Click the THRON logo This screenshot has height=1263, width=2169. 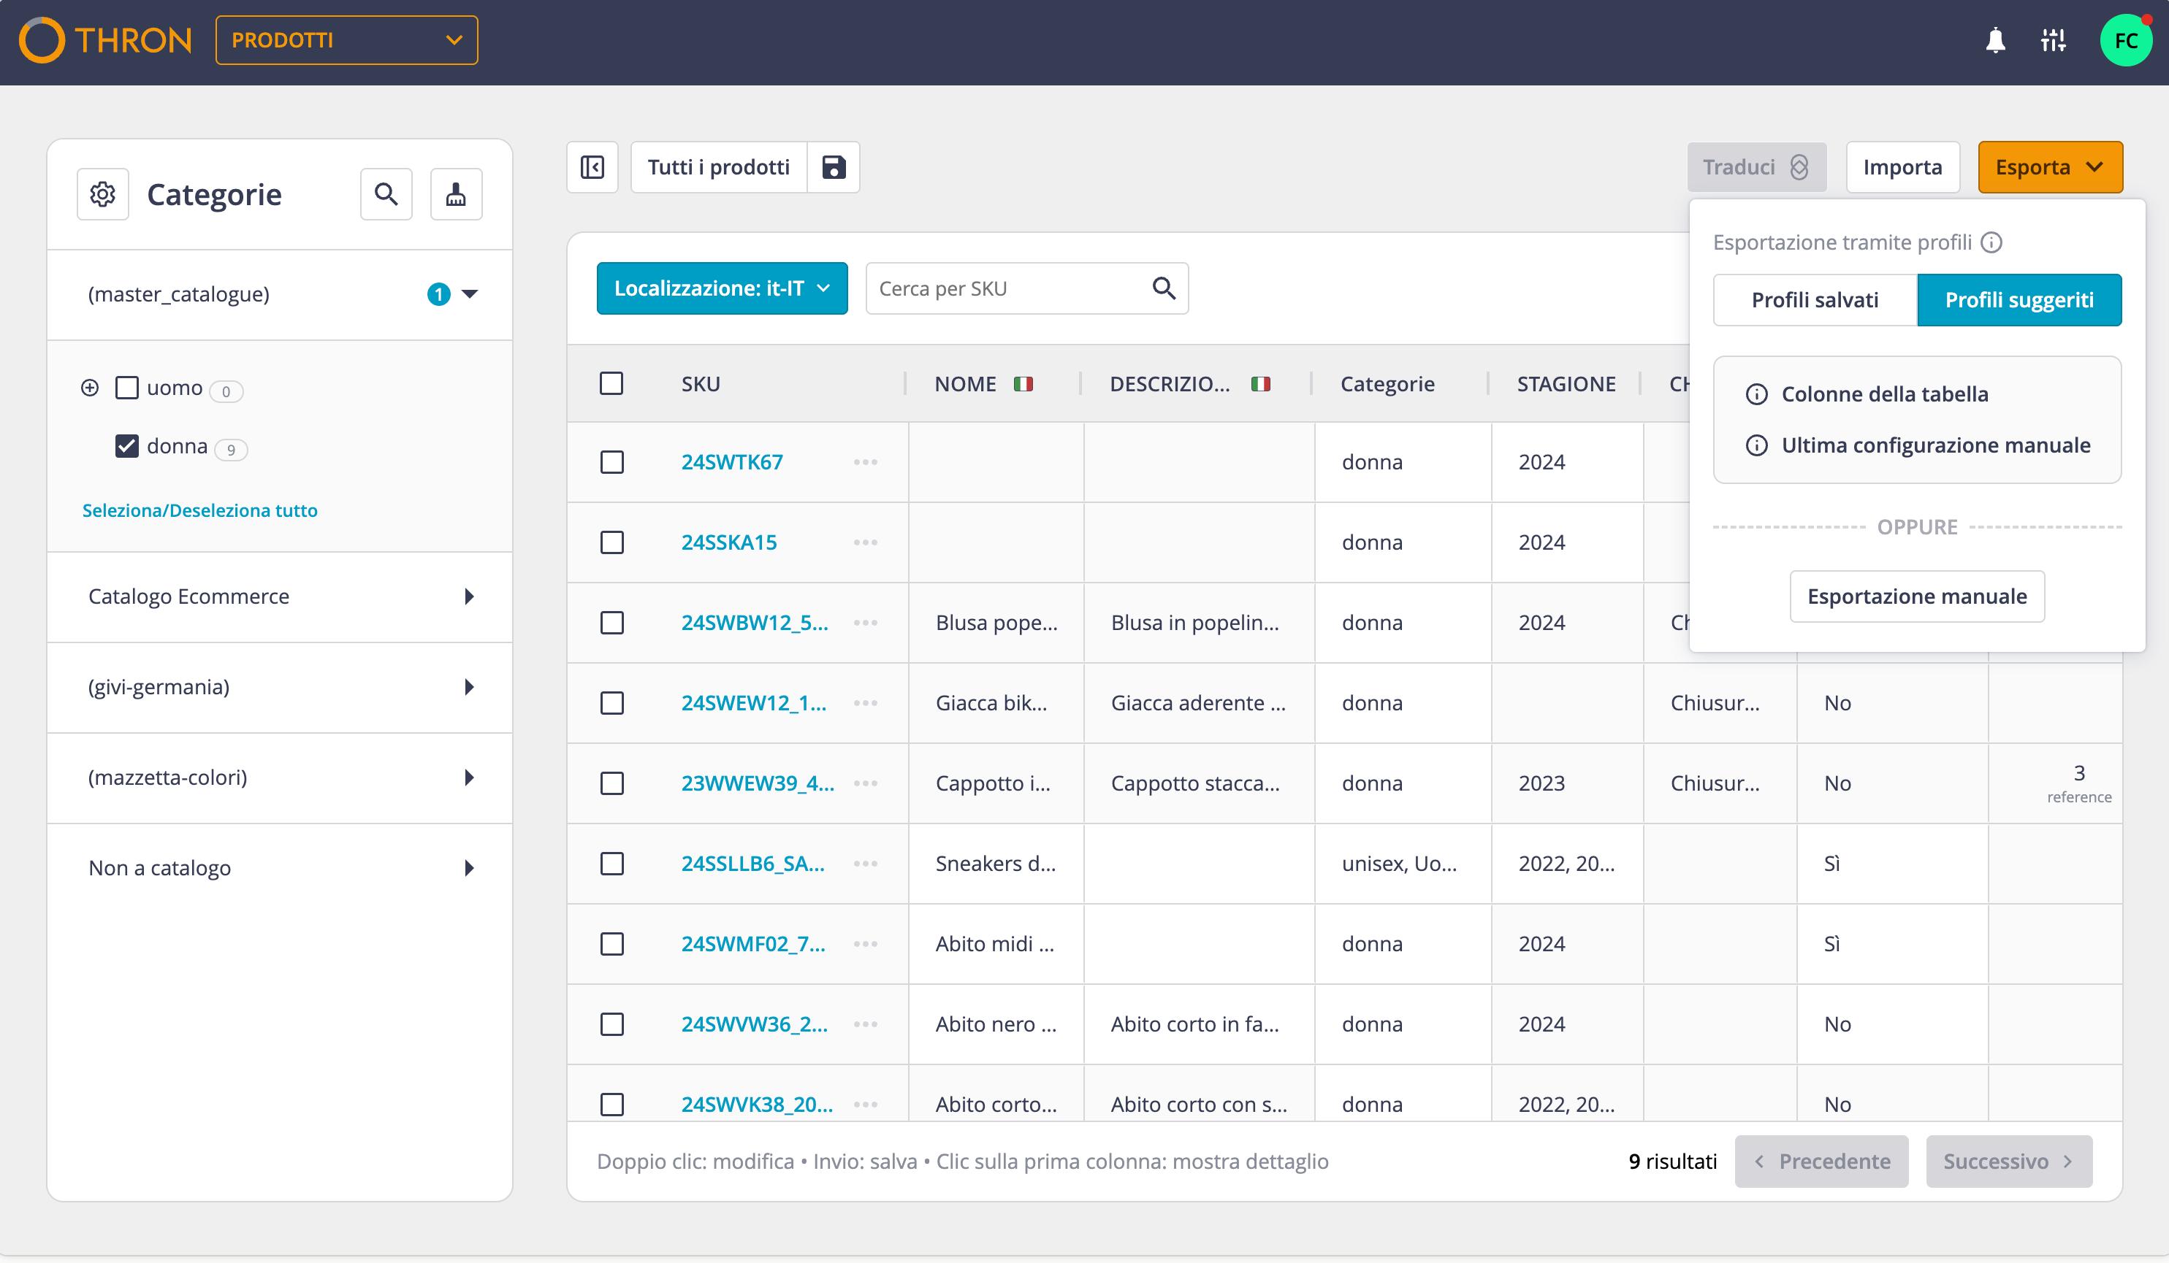point(105,40)
